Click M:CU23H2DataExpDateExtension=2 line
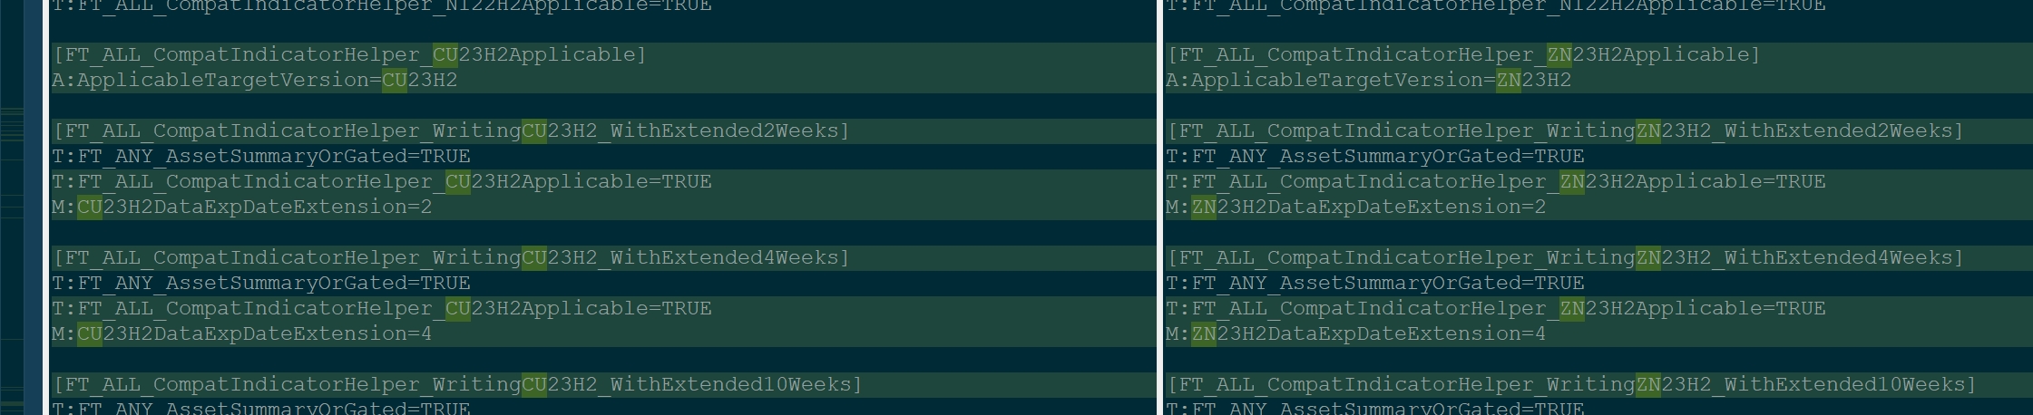 pos(242,207)
